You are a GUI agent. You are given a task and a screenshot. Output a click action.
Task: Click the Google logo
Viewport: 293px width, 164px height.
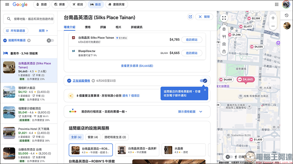coord(20,4)
